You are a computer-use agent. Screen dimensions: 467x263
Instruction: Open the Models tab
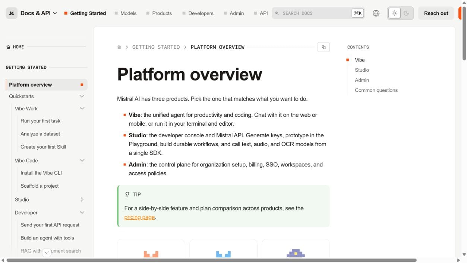(x=126, y=13)
